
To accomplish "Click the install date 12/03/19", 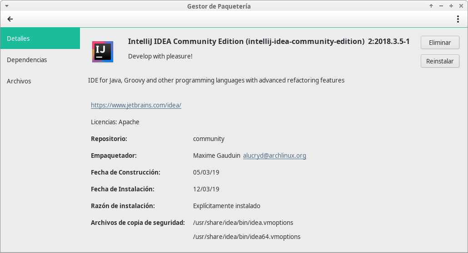I will 206,189.
